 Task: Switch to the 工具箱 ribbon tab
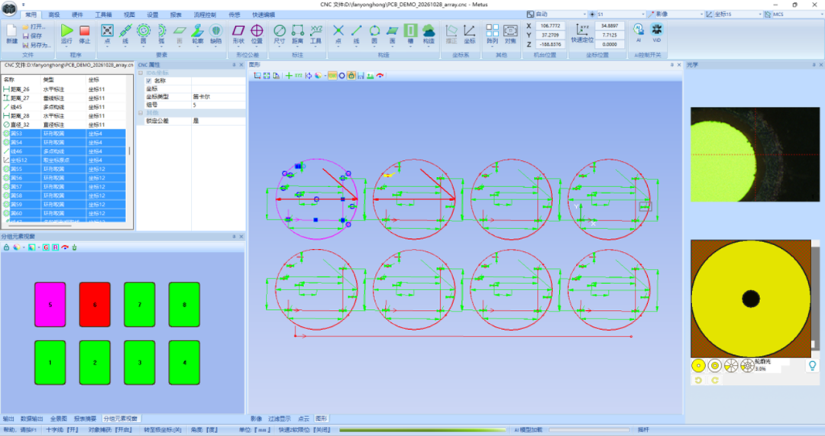103,15
